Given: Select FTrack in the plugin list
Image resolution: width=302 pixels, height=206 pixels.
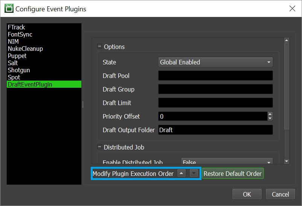Looking at the screenshot, I should point(44,27).
